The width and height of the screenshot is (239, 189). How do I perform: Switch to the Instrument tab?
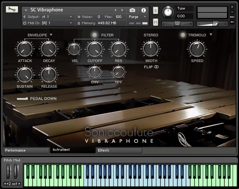pos(73,150)
